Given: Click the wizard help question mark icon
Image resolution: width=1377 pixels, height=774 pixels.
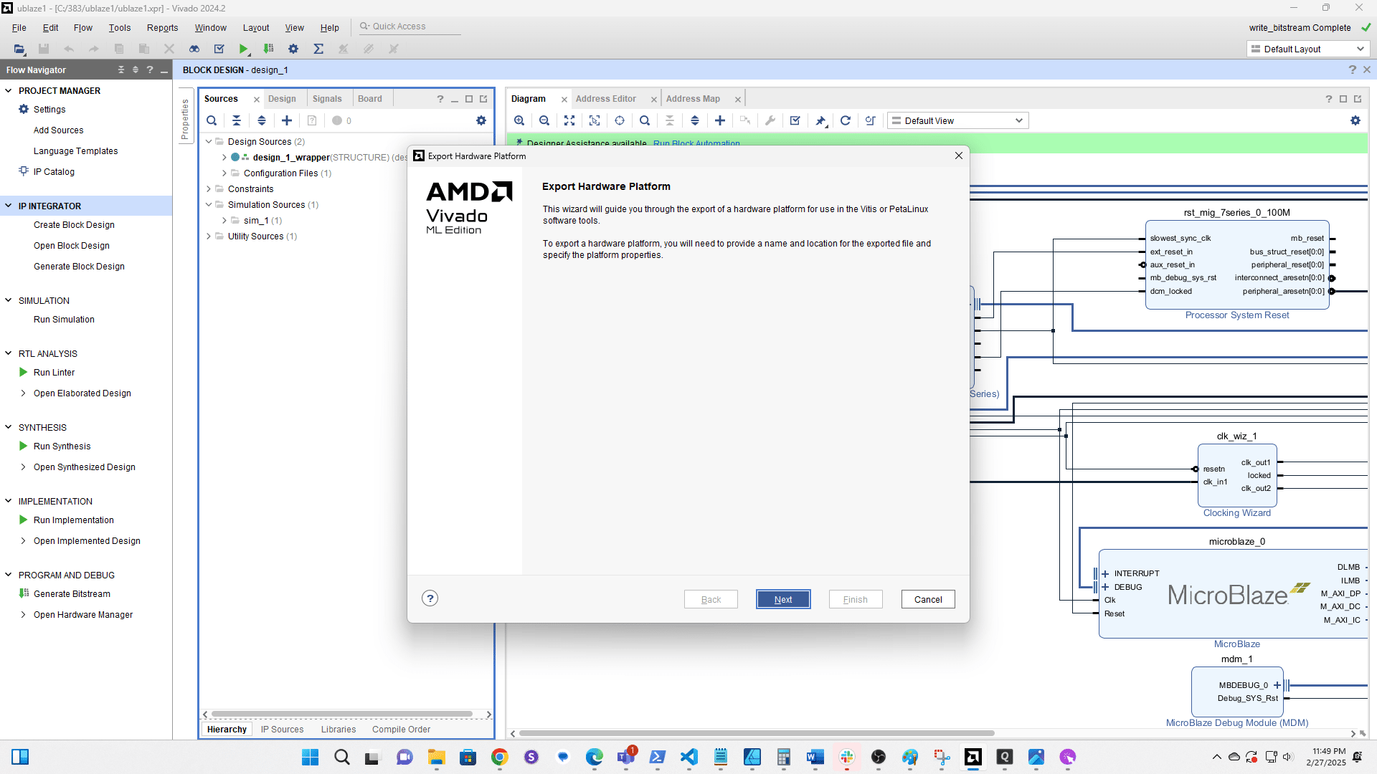Looking at the screenshot, I should [430, 598].
